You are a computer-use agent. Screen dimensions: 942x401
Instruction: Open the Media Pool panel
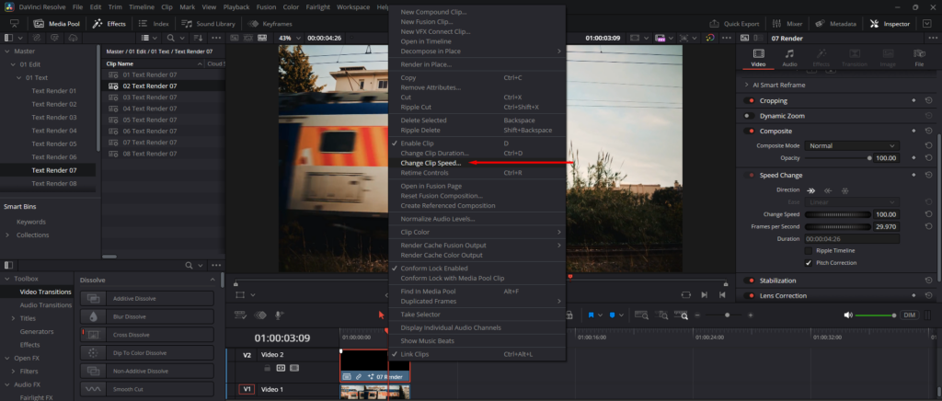(56, 24)
